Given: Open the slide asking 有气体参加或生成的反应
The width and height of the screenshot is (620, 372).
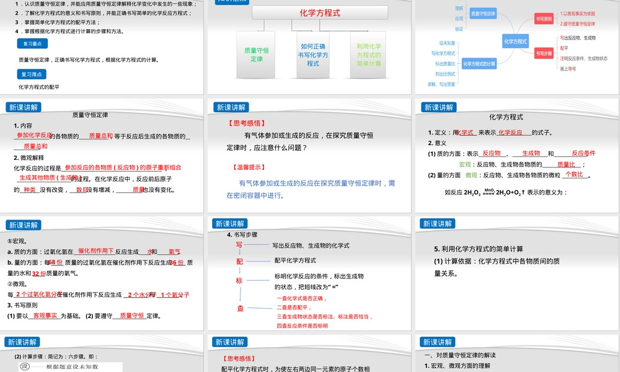Looking at the screenshot, I should [x=309, y=156].
